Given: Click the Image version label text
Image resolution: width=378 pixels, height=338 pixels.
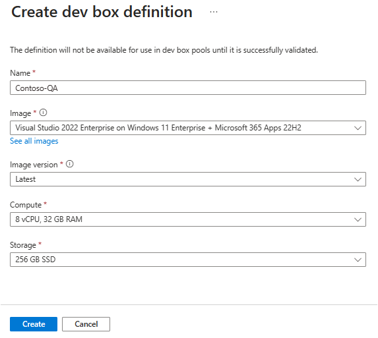Looking at the screenshot, I should [34, 165].
